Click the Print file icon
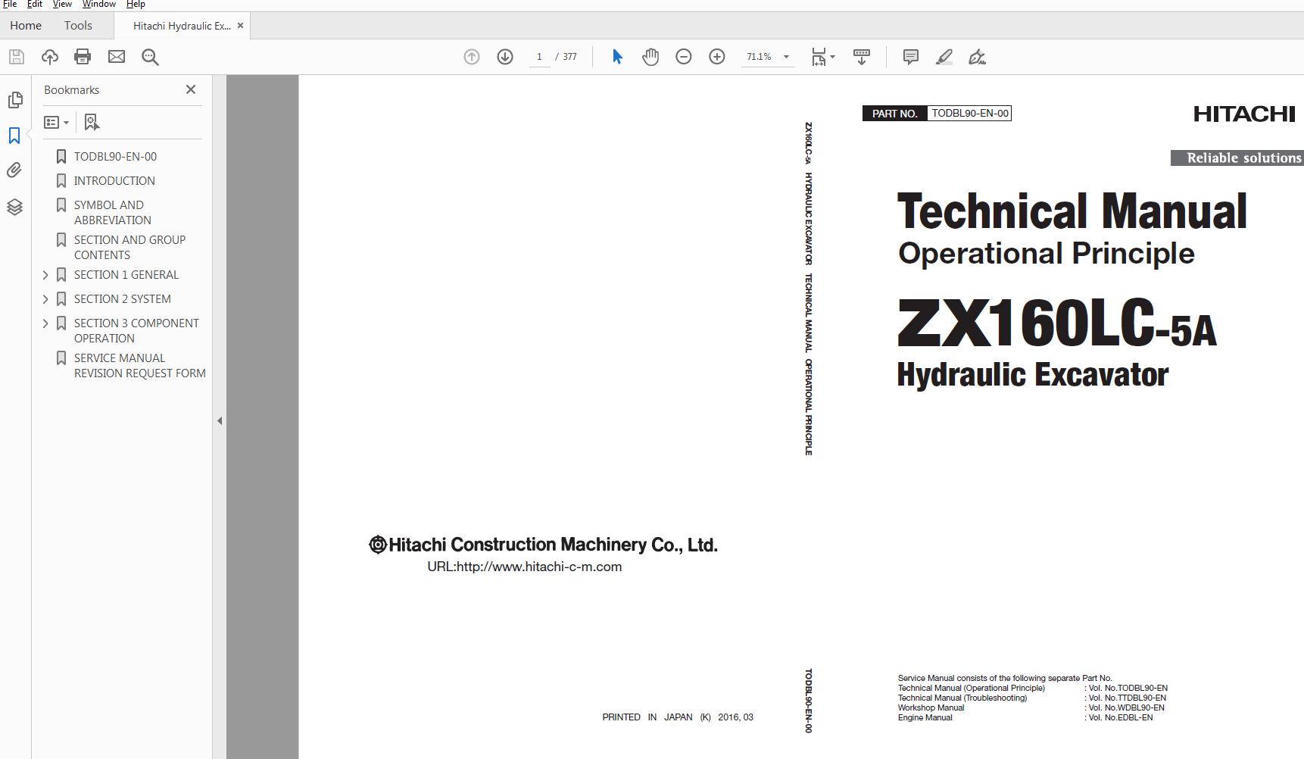Viewport: 1304px width, 759px height. click(83, 57)
